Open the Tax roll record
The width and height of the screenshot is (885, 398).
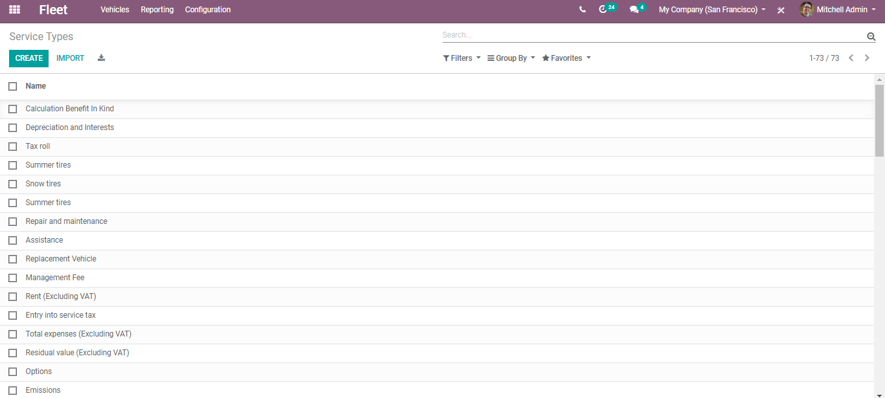pyautogui.click(x=38, y=146)
